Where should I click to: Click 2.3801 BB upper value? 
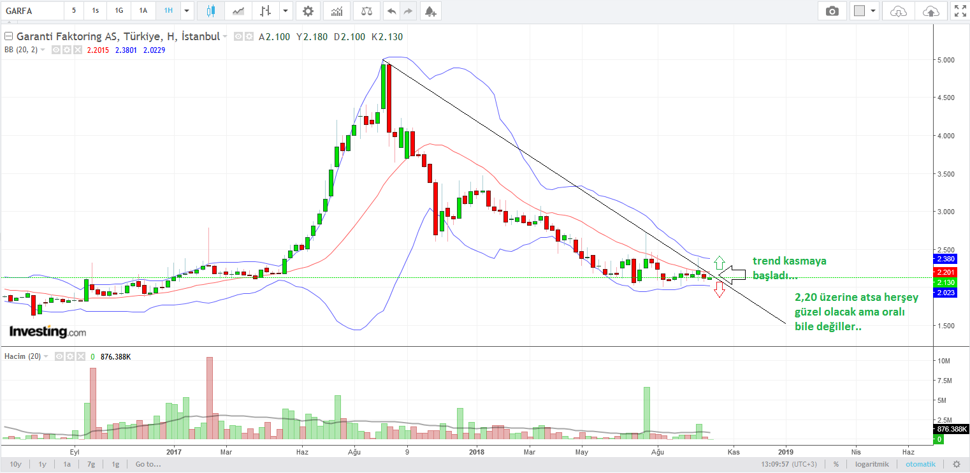[126, 50]
